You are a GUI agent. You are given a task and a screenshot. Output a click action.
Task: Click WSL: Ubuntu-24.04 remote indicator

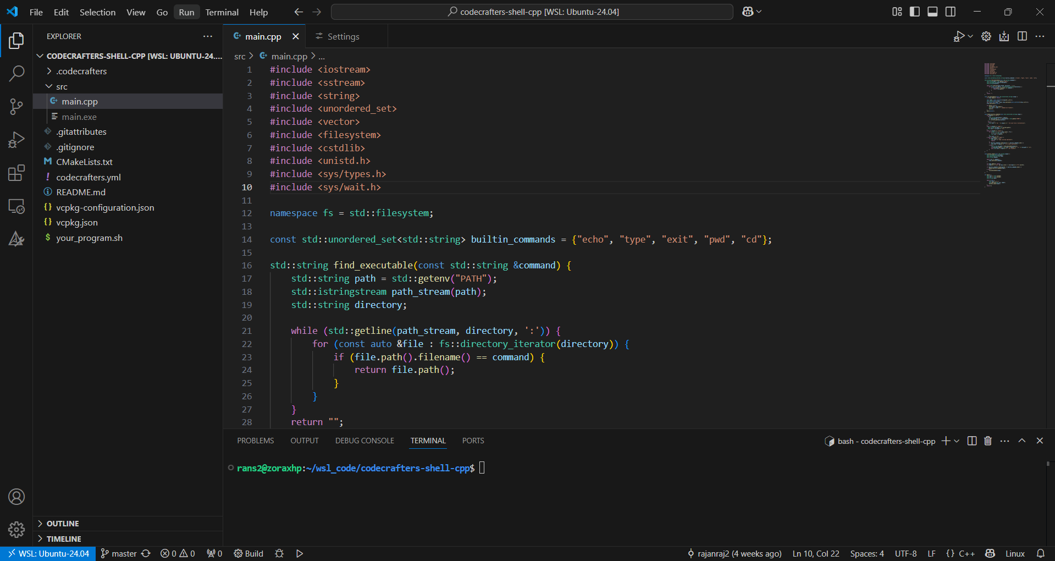[48, 553]
